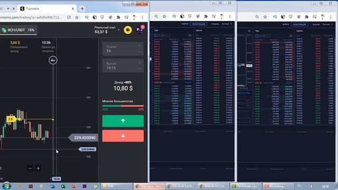The image size is (338, 190).
Task: Click the share page icon in Binomo address bar
Action: tap(69, 17)
